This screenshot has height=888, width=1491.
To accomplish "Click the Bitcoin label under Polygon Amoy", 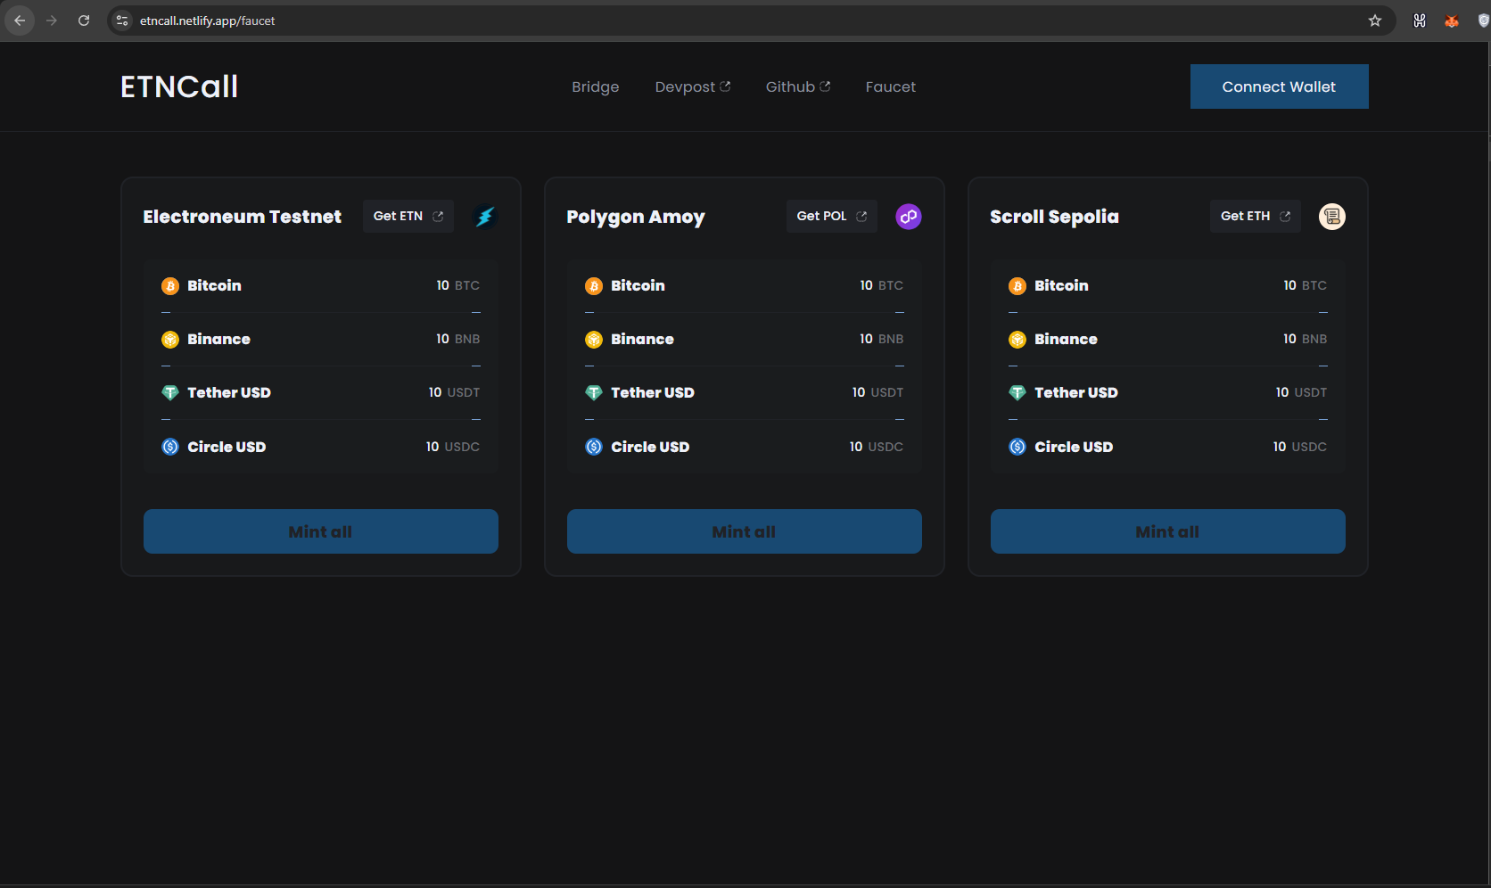I will pyautogui.click(x=638, y=285).
